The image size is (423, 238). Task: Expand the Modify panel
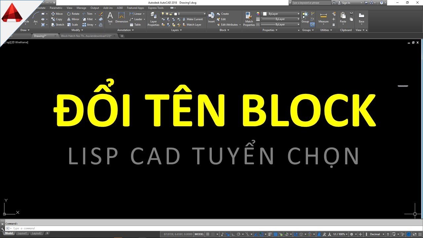pos(77,30)
